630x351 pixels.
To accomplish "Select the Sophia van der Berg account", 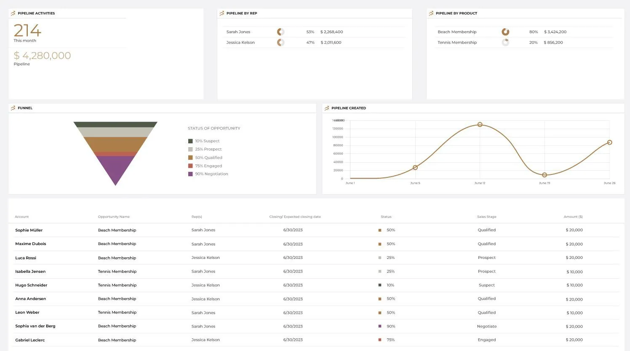I will [x=35, y=326].
